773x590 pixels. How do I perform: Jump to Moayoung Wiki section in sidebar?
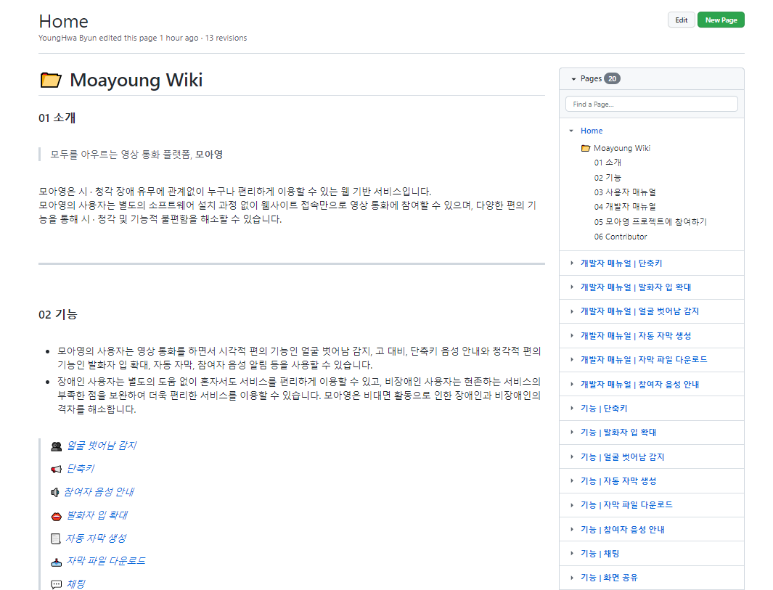coord(621,148)
